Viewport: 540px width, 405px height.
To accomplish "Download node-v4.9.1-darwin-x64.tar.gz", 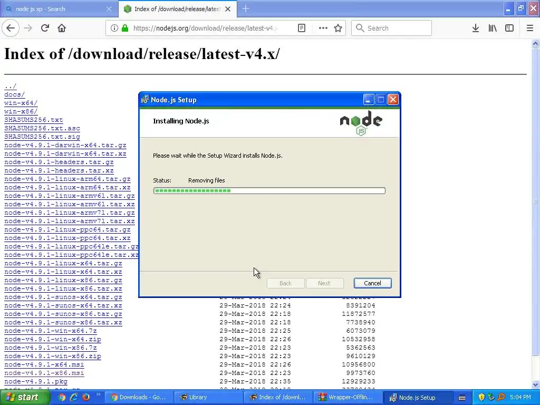I will point(65,145).
